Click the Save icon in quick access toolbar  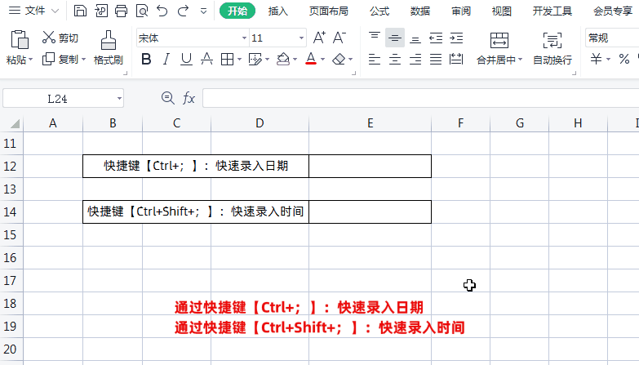[x=80, y=11]
